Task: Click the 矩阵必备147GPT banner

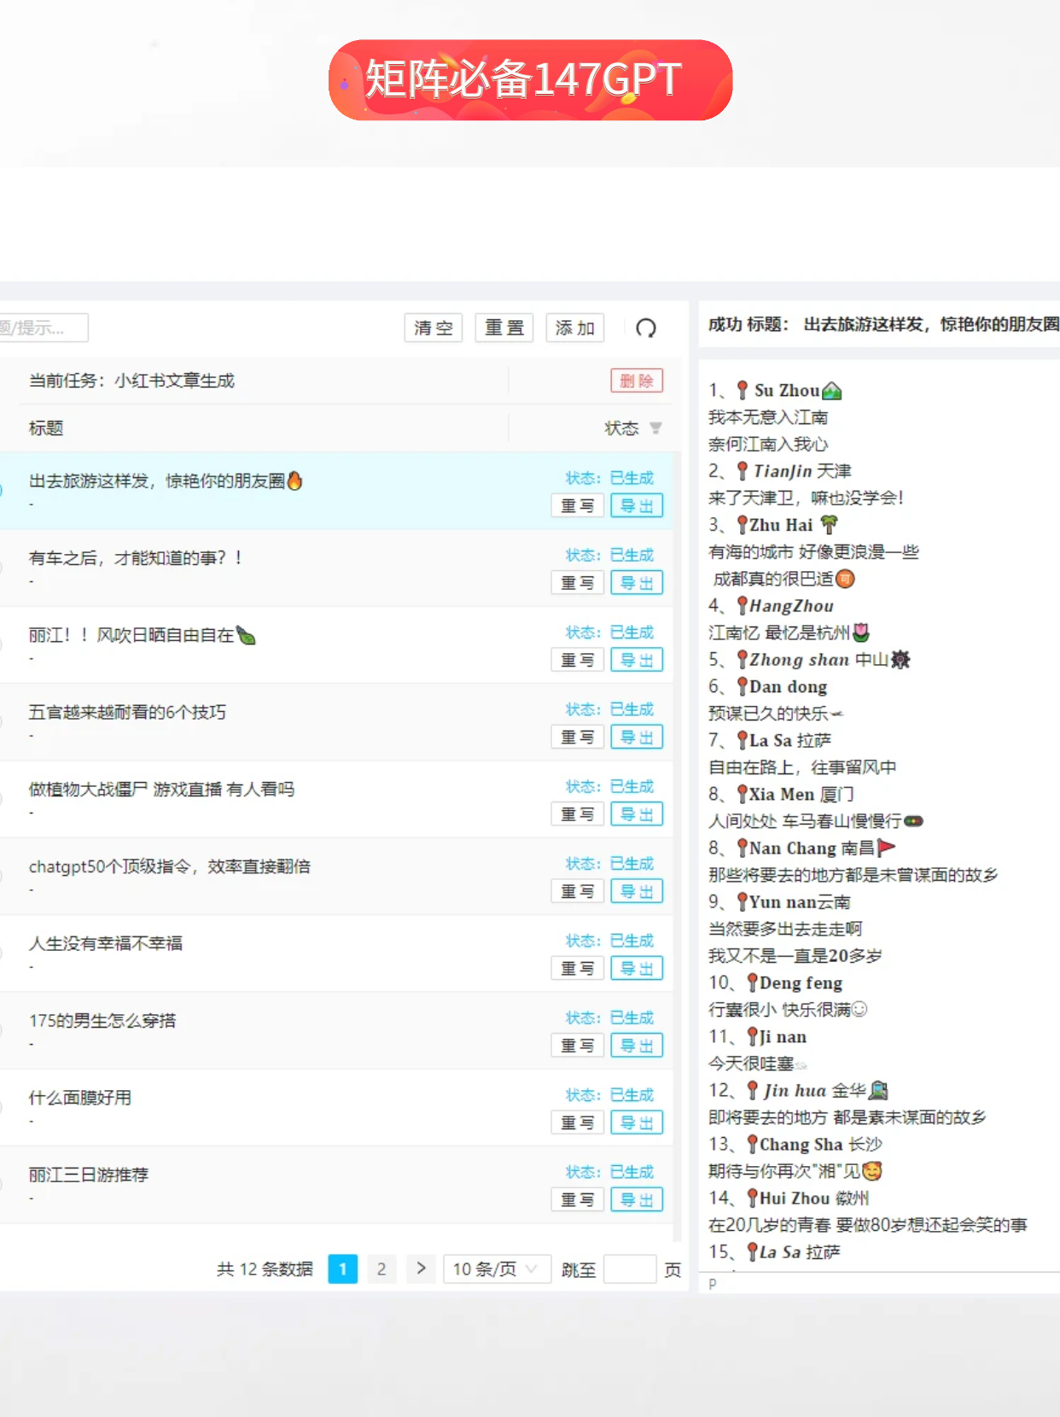Action: (x=530, y=80)
